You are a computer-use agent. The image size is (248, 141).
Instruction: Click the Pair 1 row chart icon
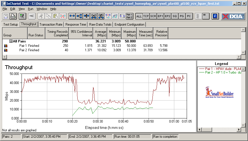tap(6, 46)
